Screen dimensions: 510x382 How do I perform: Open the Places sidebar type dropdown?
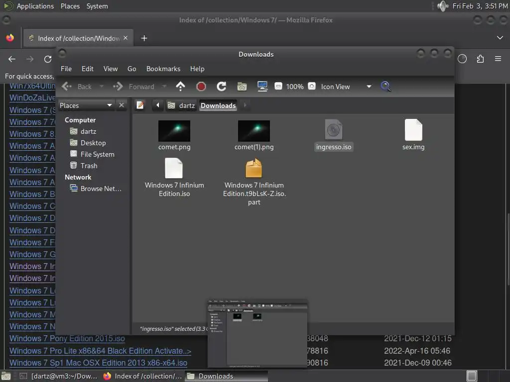pos(86,105)
